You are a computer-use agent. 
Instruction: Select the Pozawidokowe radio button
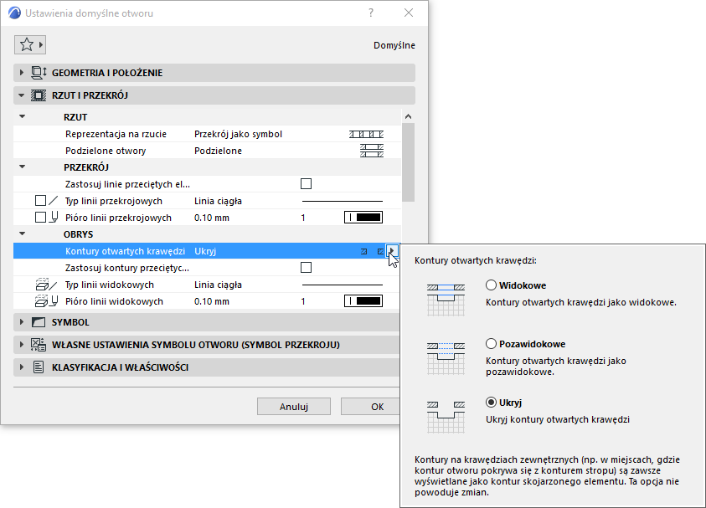[492, 344]
